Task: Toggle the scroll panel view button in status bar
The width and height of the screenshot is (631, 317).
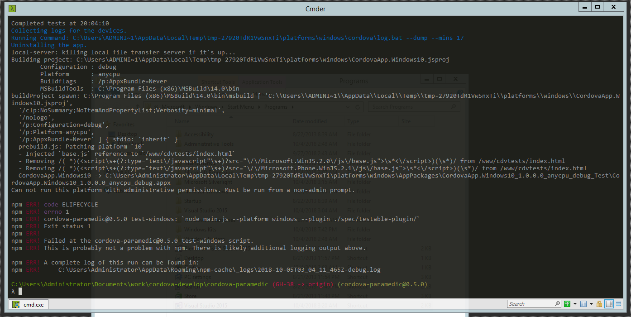Action: [x=609, y=304]
